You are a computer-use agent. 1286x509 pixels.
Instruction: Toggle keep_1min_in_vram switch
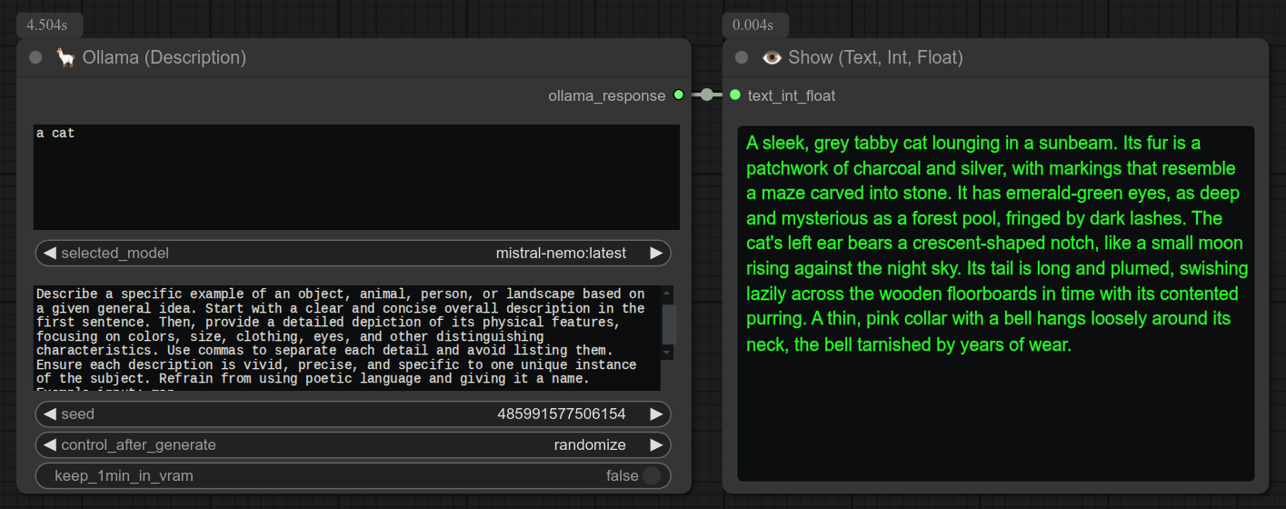(x=651, y=475)
